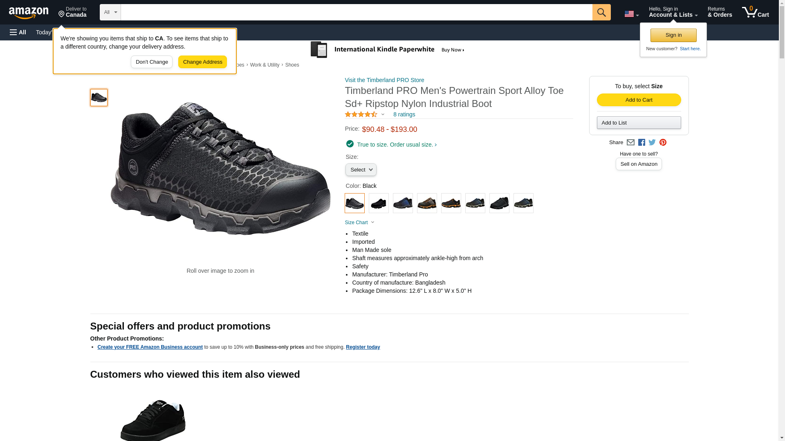Share on Pinterest icon
The image size is (785, 441).
663,143
